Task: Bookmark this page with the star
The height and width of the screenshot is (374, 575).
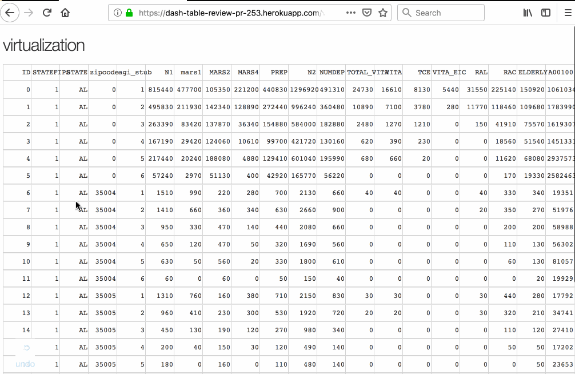Action: [x=383, y=13]
